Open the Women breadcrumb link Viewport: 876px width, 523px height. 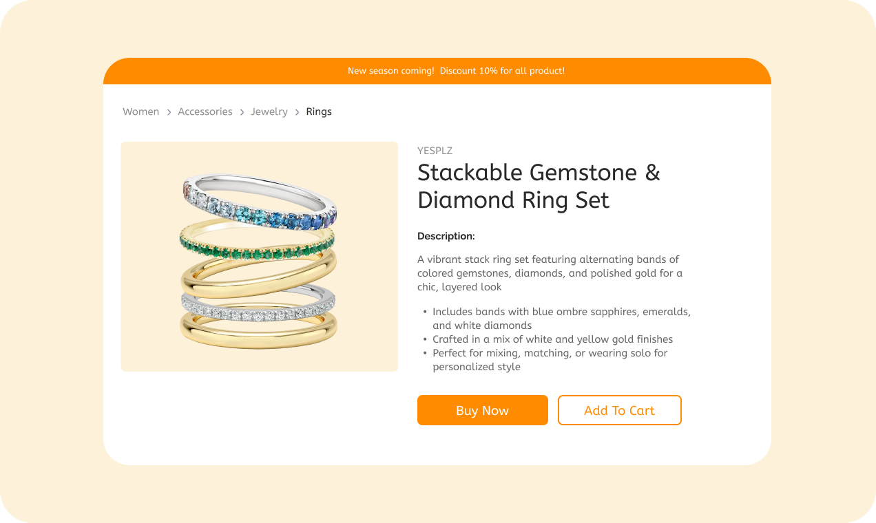coord(140,111)
